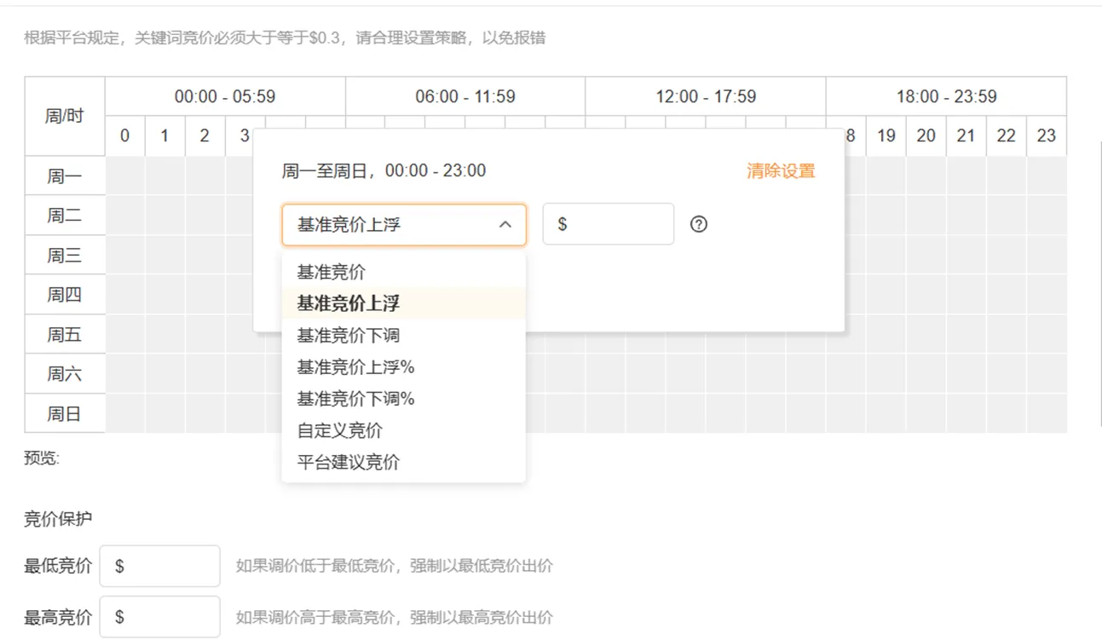Select the 基准竞价下调 option
The width and height of the screenshot is (1102, 640).
(349, 335)
